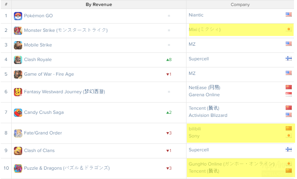The width and height of the screenshot is (297, 179).
Task: Click the Finland flag in Clash of Clans row
Action: coord(289,149)
